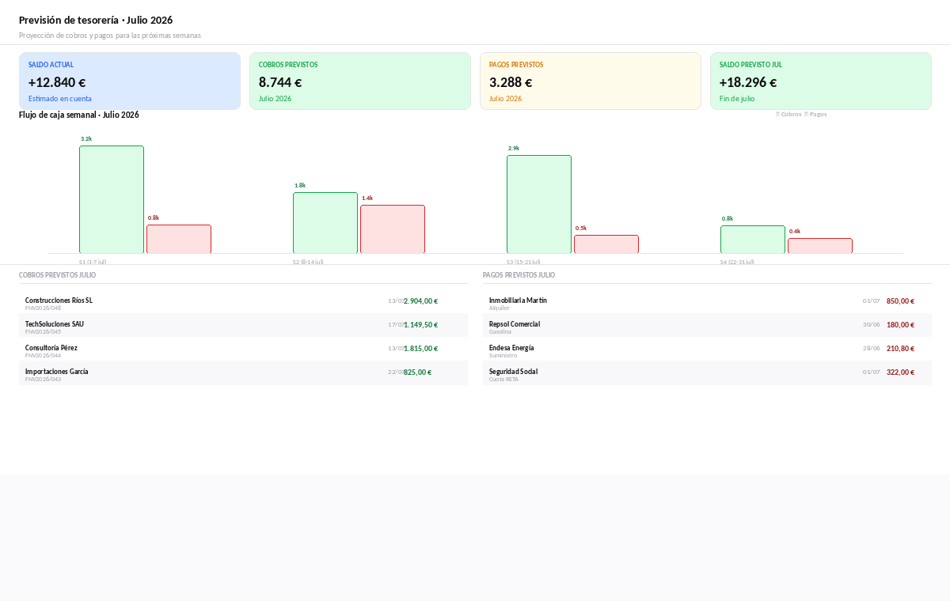Click the 2.9k green bar in S3

(539, 204)
